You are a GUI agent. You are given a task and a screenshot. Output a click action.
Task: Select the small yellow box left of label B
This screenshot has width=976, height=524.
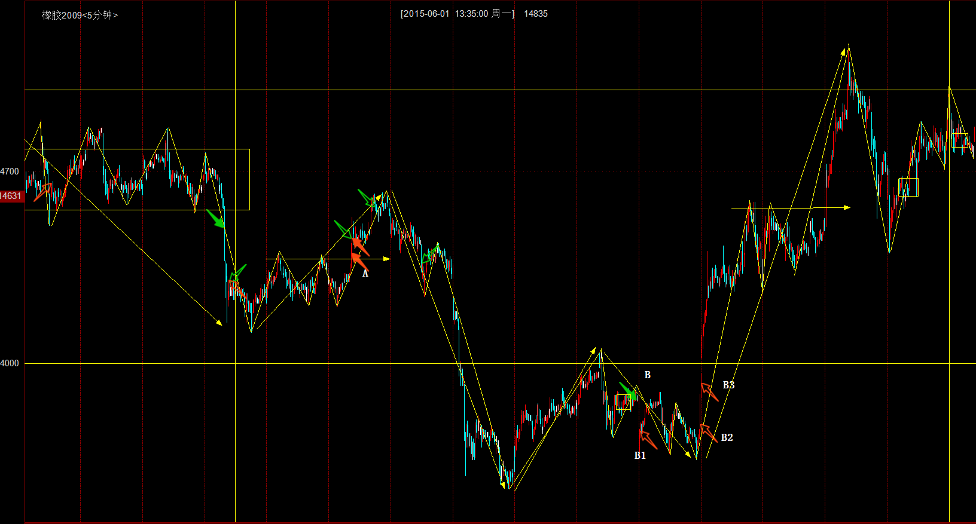pyautogui.click(x=624, y=402)
